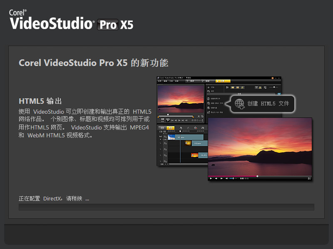Click the scissors cut icon under preview
The image size is (333, 249).
pyautogui.click(x=199, y=116)
